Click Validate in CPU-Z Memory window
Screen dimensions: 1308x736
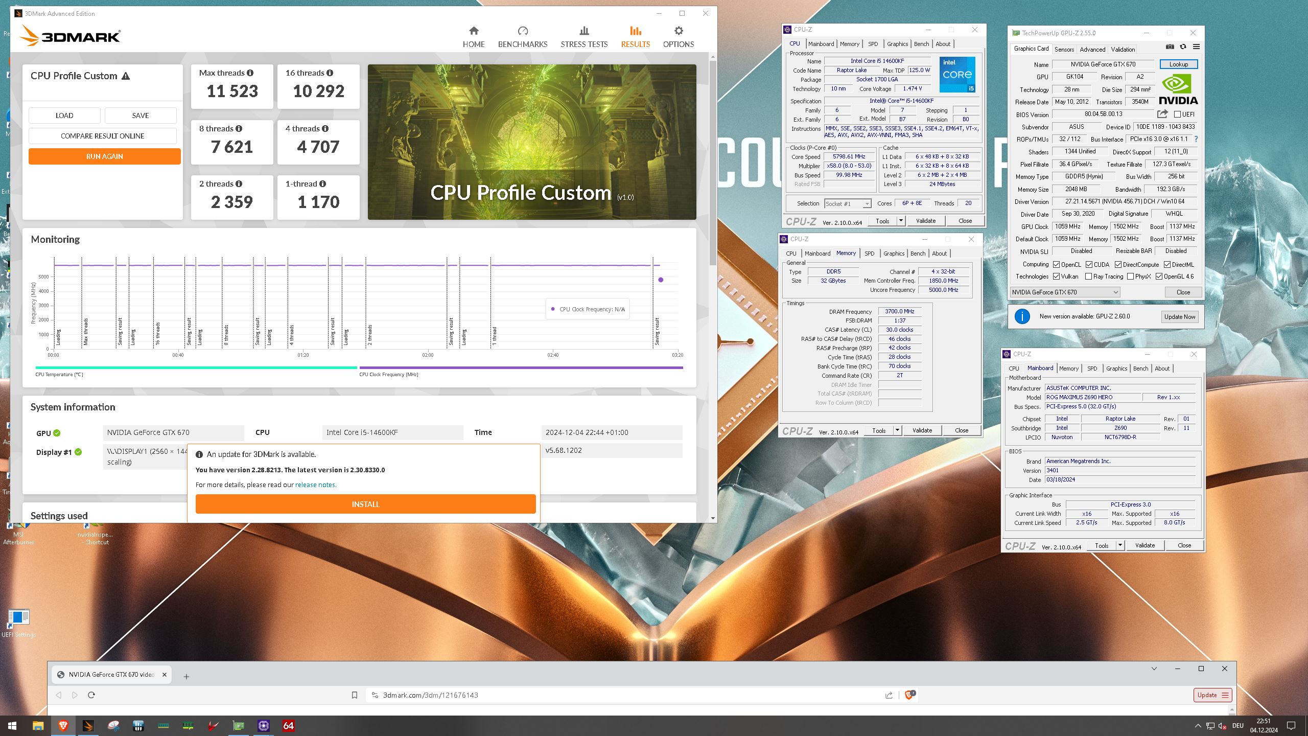tap(922, 430)
